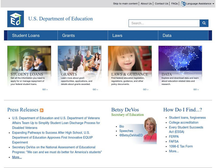Click the Secretary of Education subtitle
This screenshot has height=168, width=216.
127,115
